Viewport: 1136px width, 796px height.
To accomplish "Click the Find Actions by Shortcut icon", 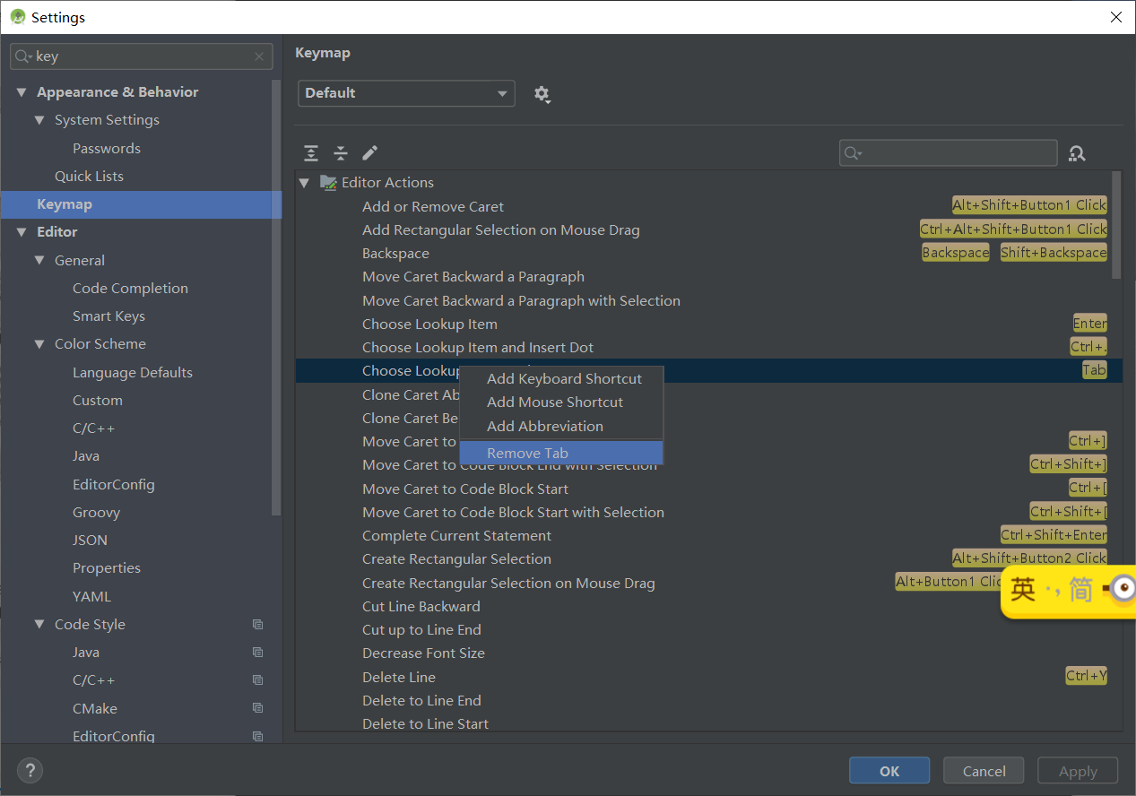I will tap(1076, 152).
